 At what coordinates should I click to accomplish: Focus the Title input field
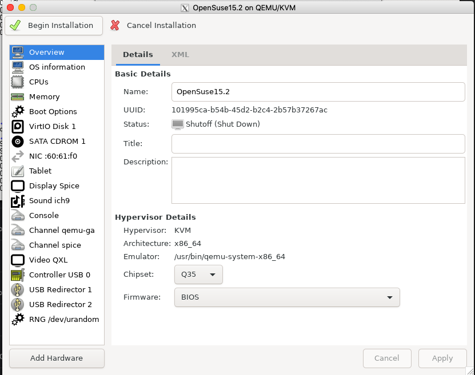318,144
